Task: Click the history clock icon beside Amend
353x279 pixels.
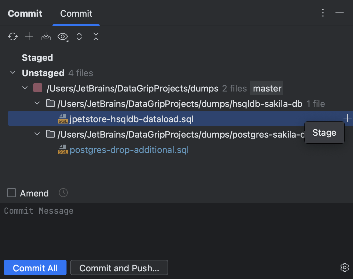Action: [x=63, y=193]
